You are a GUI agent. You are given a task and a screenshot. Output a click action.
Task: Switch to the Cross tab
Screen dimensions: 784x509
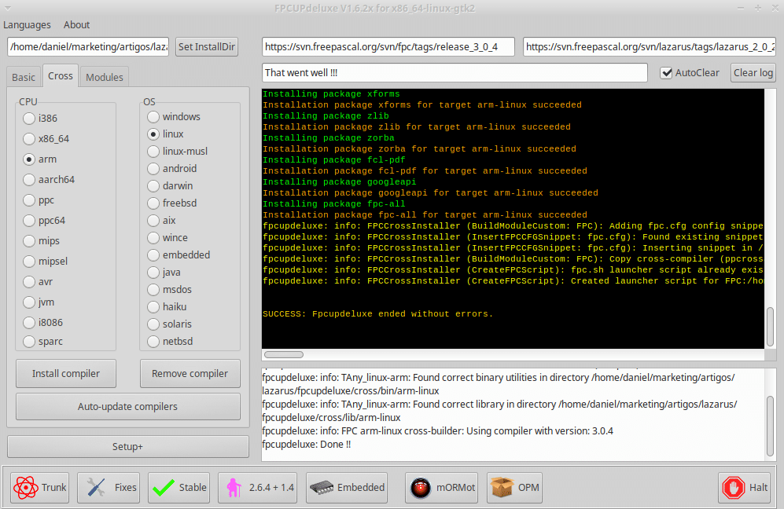pyautogui.click(x=61, y=76)
